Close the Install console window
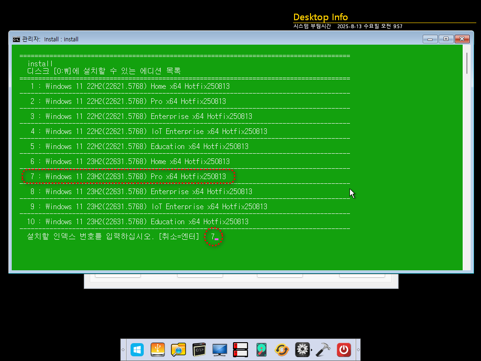 coord(462,39)
